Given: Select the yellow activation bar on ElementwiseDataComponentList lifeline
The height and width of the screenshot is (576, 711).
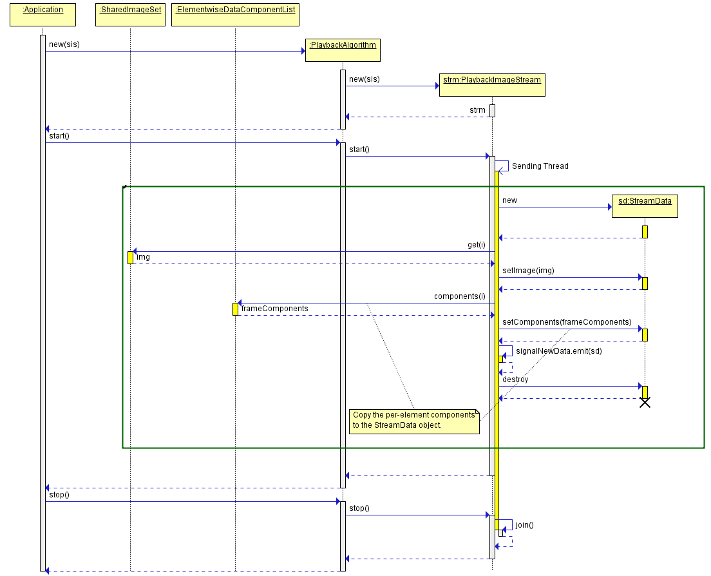Looking at the screenshot, I should coord(235,309).
